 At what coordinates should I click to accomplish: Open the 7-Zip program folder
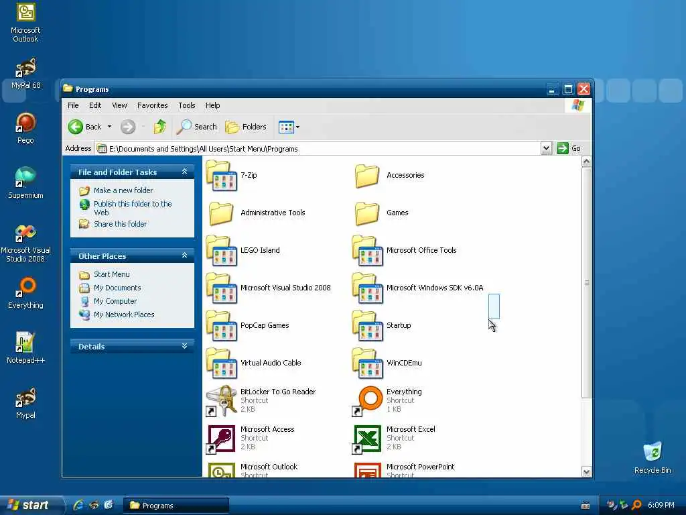tap(221, 175)
